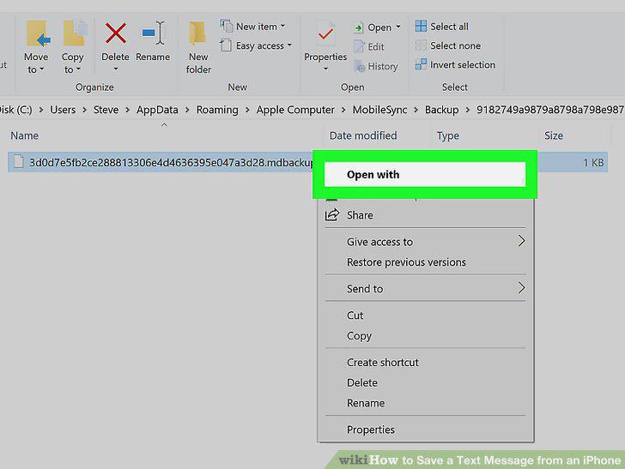625x469 pixels.
Task: Click the Select all label
Action: tap(449, 27)
